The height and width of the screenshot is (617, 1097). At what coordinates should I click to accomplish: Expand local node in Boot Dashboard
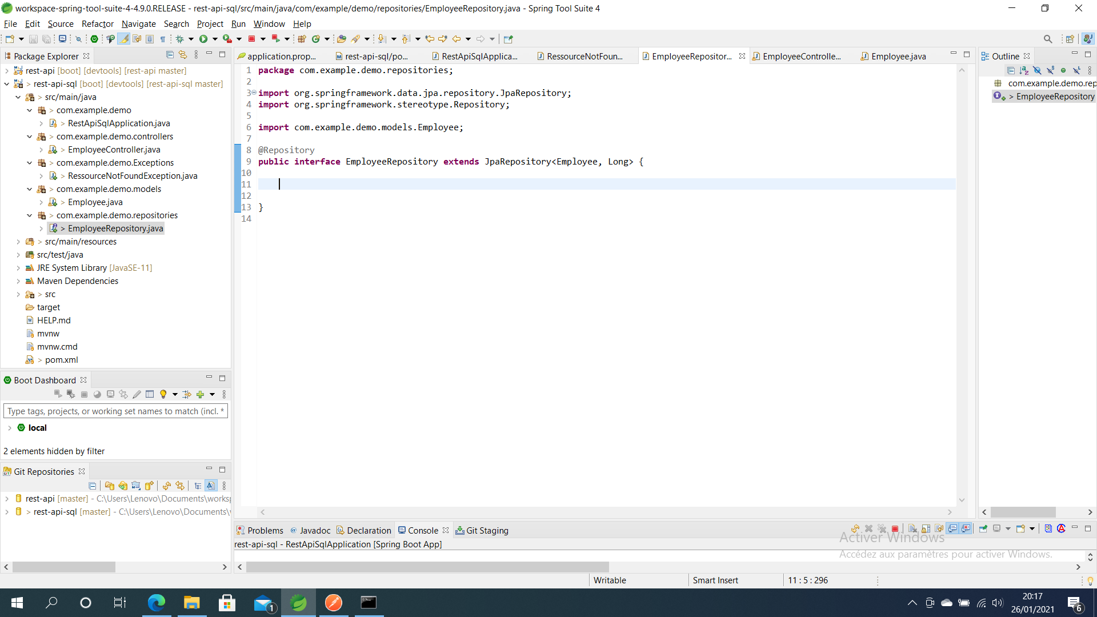pos(10,428)
